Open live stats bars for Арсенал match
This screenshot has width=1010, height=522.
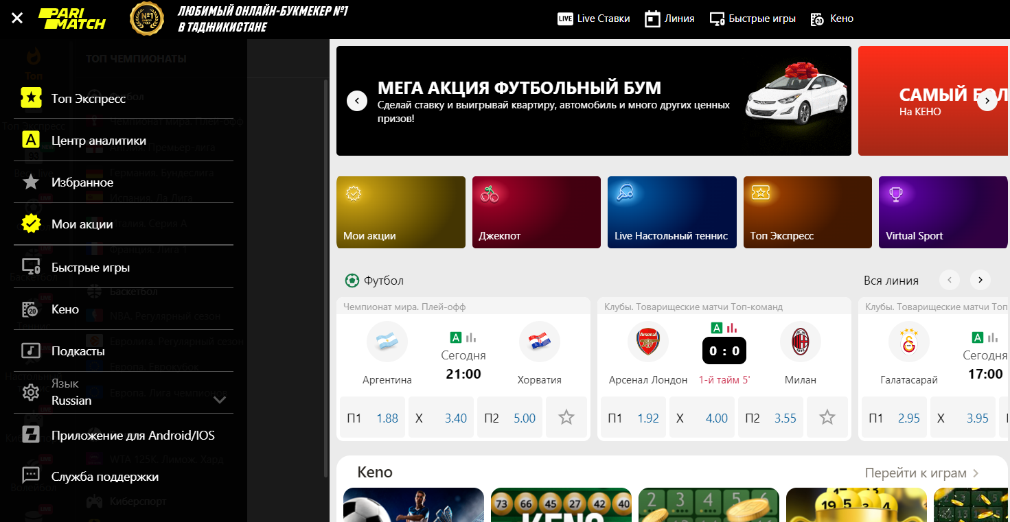(732, 328)
